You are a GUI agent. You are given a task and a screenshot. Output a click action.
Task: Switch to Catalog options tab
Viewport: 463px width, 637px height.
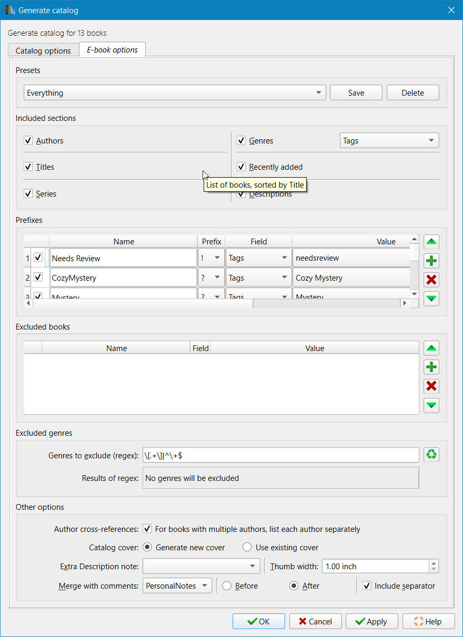tap(43, 51)
